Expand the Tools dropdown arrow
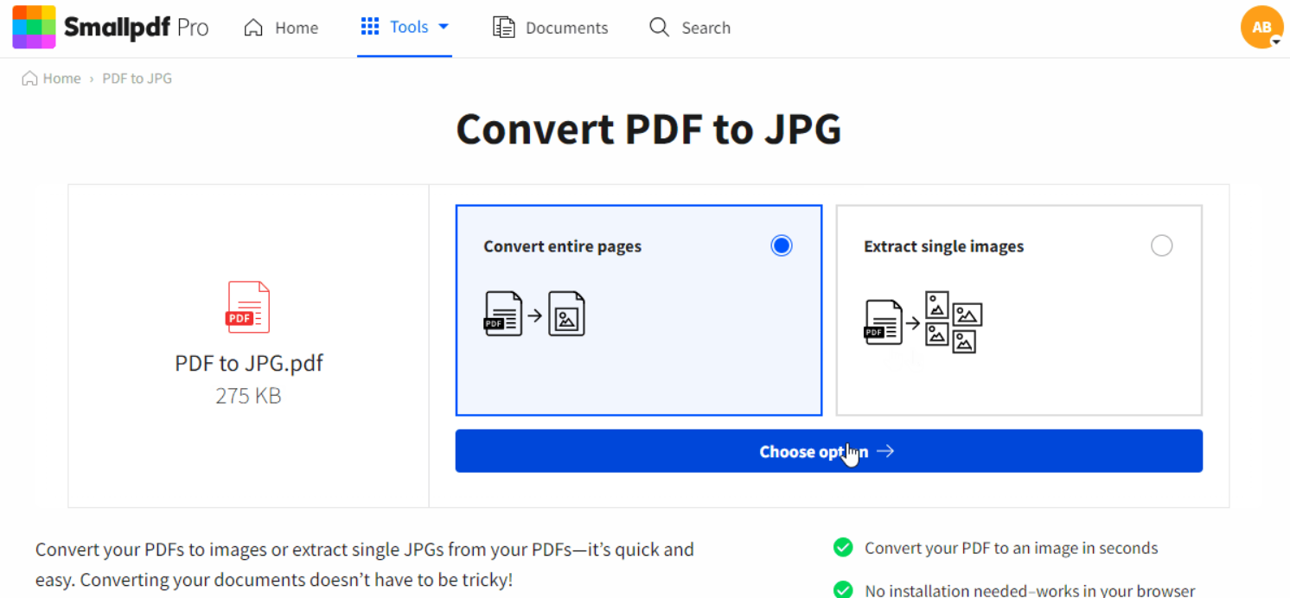 pyautogui.click(x=444, y=27)
